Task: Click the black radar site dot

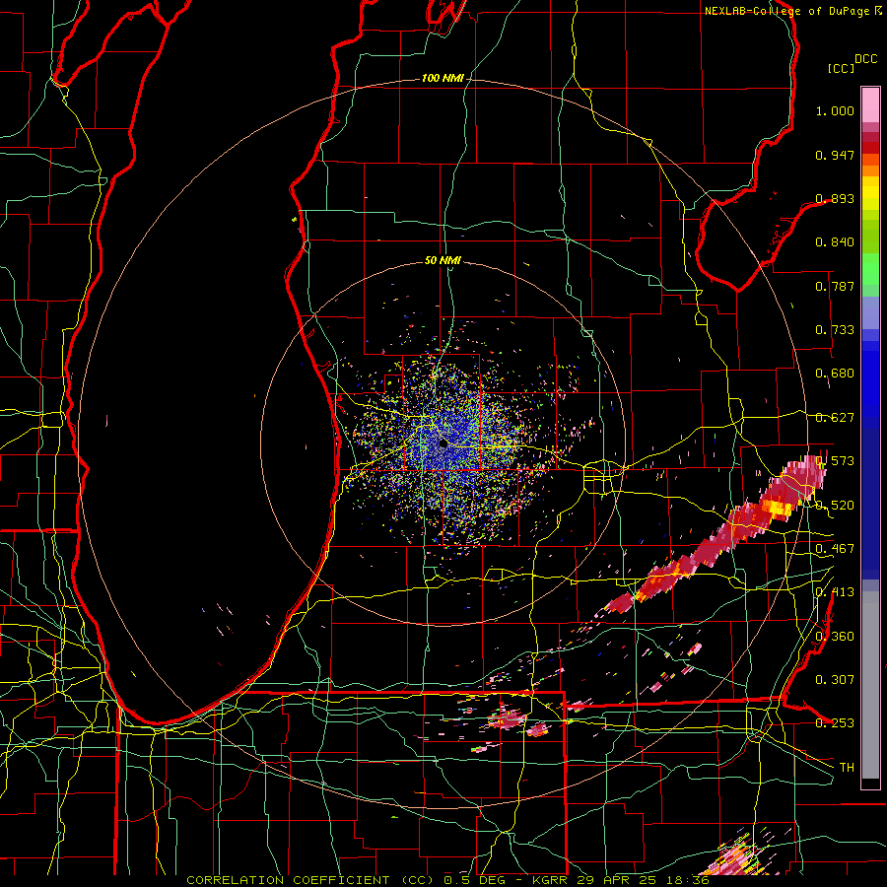Action: click(443, 443)
